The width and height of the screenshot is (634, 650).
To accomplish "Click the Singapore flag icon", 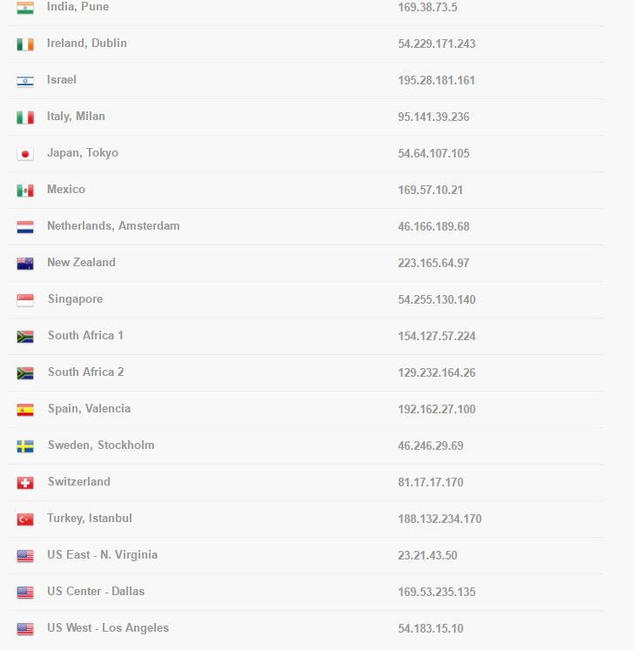I will tap(25, 300).
